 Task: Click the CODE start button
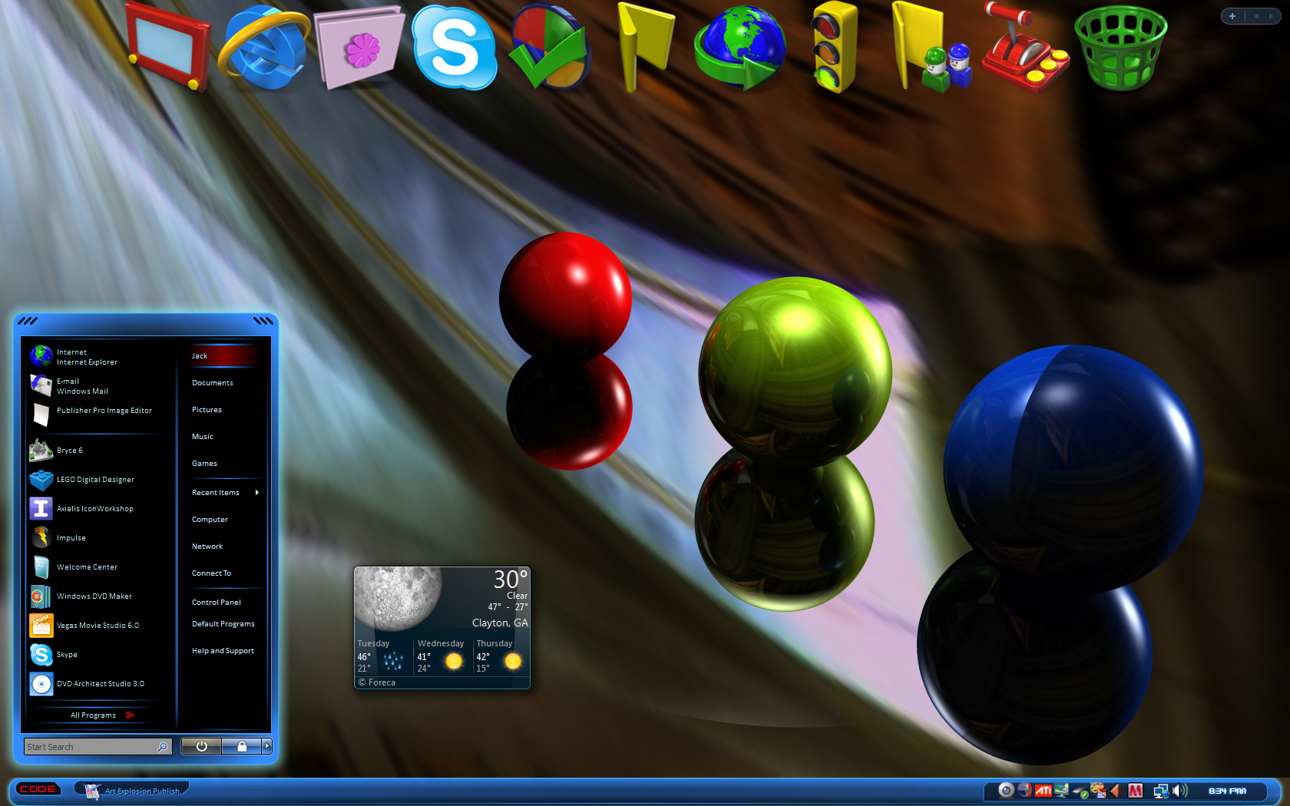(38, 789)
